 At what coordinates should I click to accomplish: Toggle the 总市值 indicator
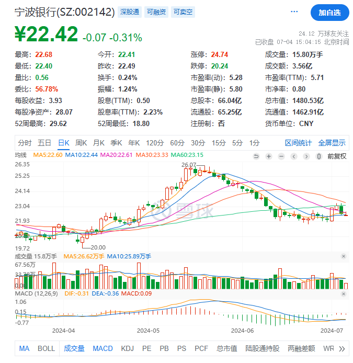[227, 349]
